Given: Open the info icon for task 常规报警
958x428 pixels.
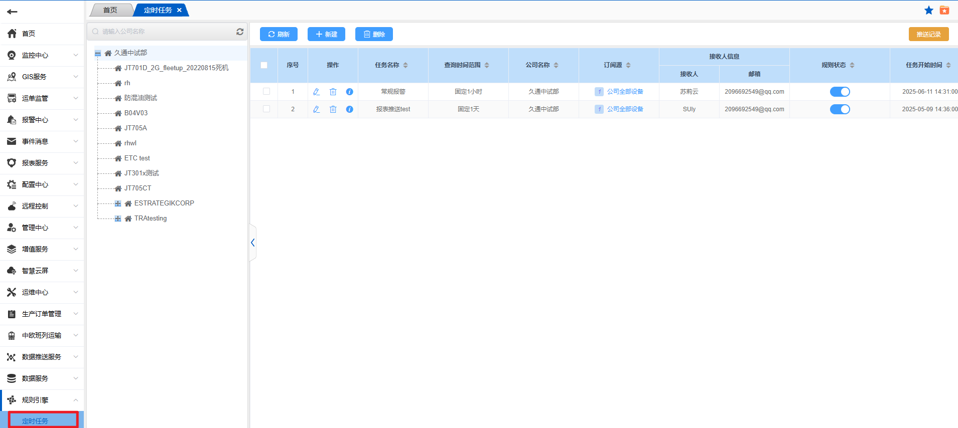Looking at the screenshot, I should [x=349, y=92].
